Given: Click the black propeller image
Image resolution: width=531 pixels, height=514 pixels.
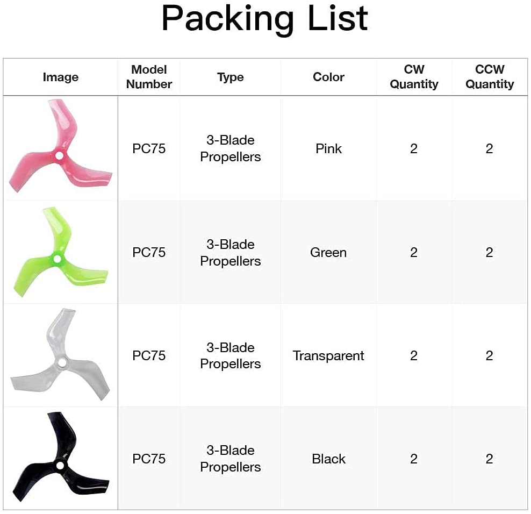Looking at the screenshot, I should click(60, 458).
